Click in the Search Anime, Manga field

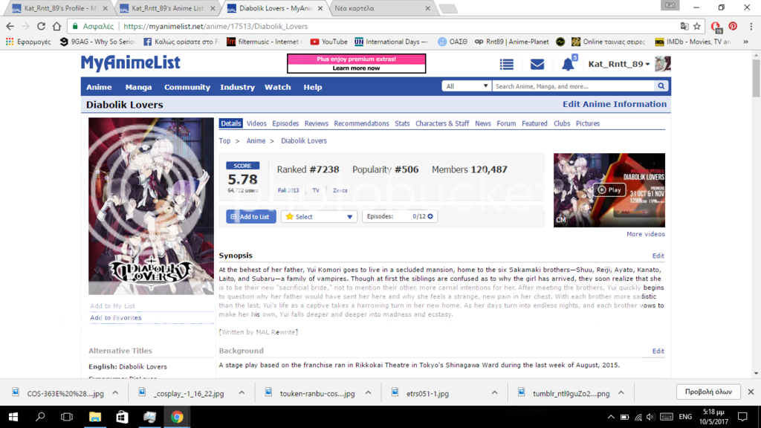[573, 86]
